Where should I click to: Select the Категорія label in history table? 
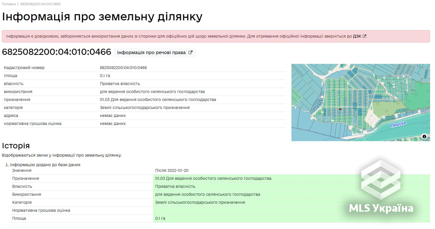(x=22, y=202)
